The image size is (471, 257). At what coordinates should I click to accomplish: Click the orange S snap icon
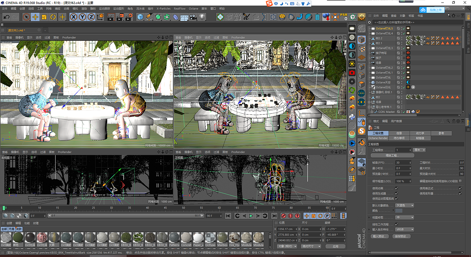pyautogui.click(x=362, y=131)
